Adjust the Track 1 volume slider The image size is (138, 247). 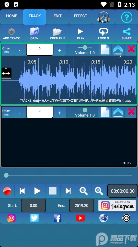(x=85, y=47)
